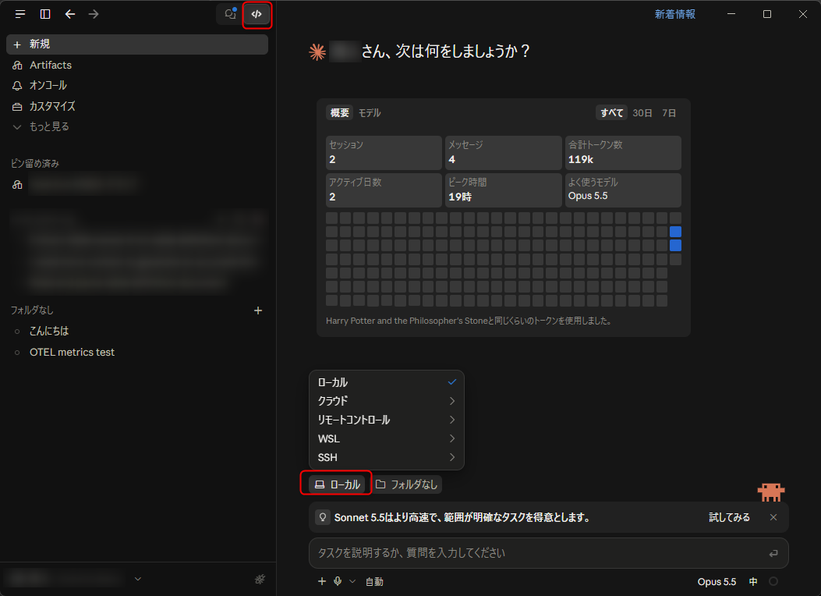Open Artifacts in the sidebar

pos(50,65)
